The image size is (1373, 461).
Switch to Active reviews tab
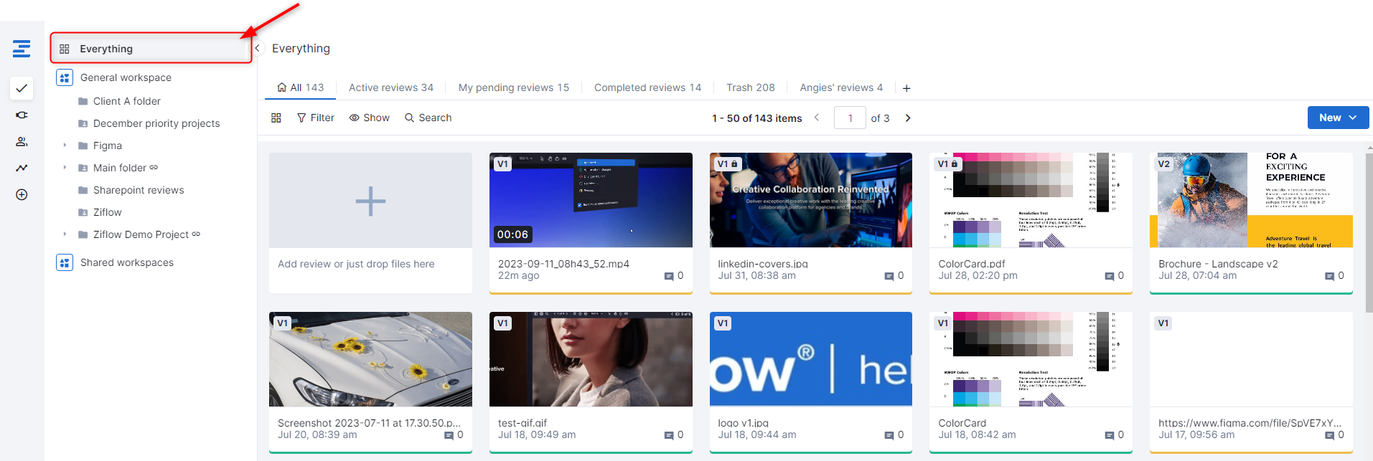click(x=390, y=87)
